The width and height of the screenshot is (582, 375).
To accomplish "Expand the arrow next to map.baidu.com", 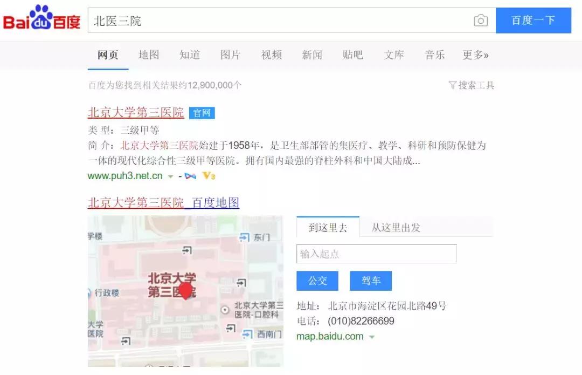I will click(372, 336).
